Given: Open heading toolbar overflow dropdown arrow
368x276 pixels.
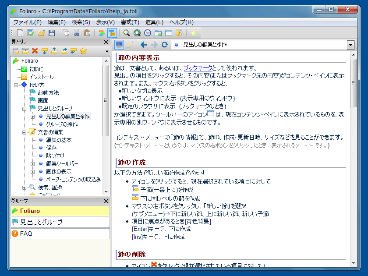Looking at the screenshot, I should [107, 51].
